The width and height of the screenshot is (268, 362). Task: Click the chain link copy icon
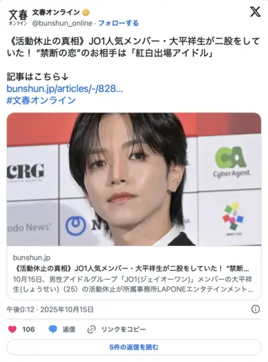coord(91,329)
